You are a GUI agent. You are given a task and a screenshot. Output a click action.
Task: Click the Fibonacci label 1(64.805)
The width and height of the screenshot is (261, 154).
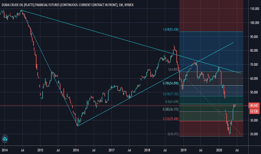click(x=173, y=69)
